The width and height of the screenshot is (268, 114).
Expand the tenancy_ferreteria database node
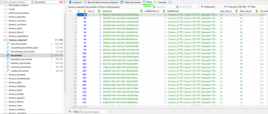pos(4,75)
